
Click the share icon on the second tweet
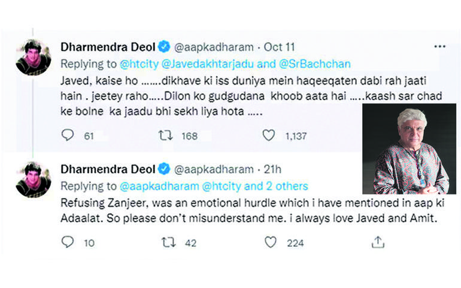(x=377, y=242)
